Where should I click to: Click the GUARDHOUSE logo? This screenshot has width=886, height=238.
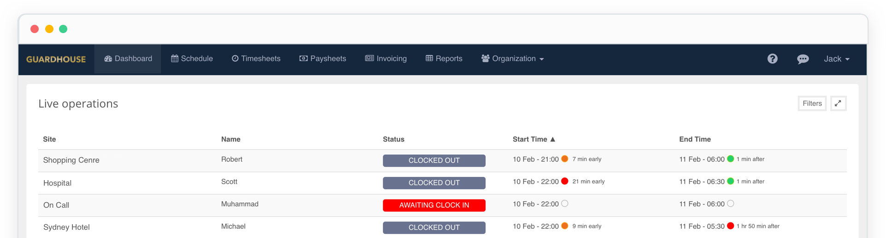pyautogui.click(x=56, y=59)
